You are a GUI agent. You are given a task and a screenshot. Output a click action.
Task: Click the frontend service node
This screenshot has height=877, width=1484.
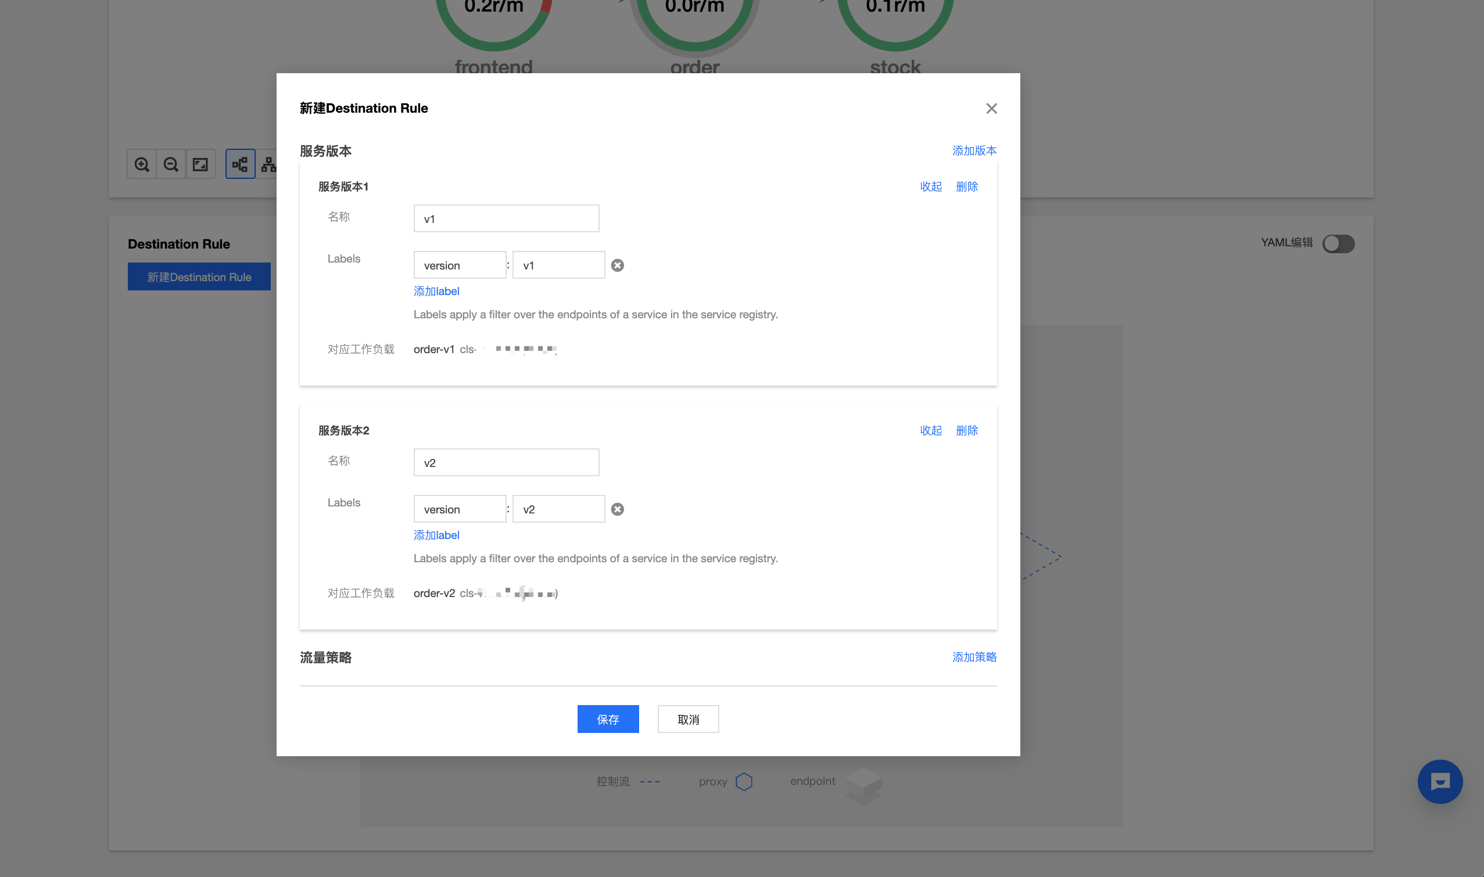coord(494,35)
